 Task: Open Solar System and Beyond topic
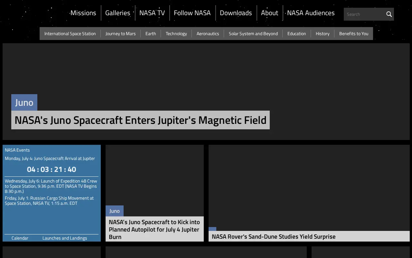253,34
